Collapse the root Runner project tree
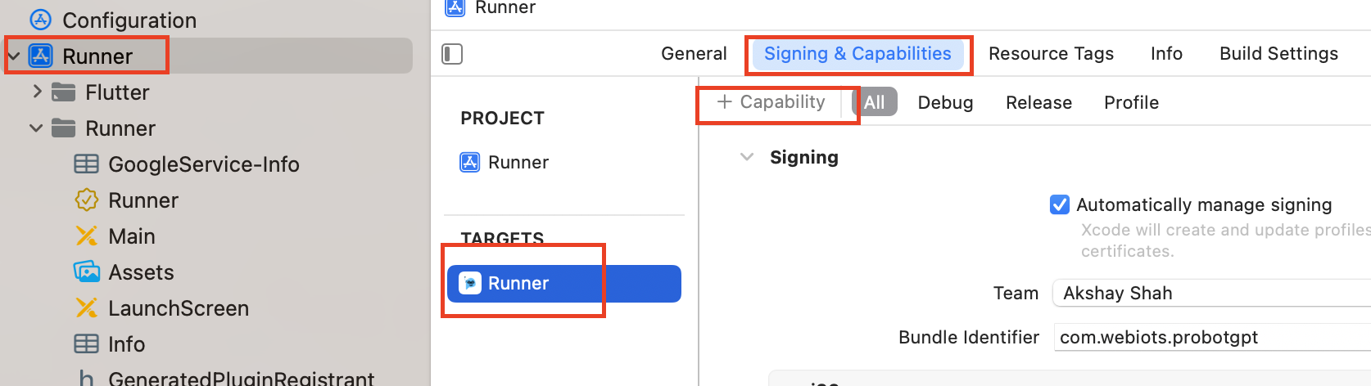The height and width of the screenshot is (386, 1371). click(x=14, y=56)
